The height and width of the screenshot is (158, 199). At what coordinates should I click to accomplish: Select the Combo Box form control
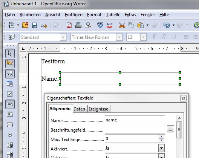pyautogui.click(x=10, y=155)
